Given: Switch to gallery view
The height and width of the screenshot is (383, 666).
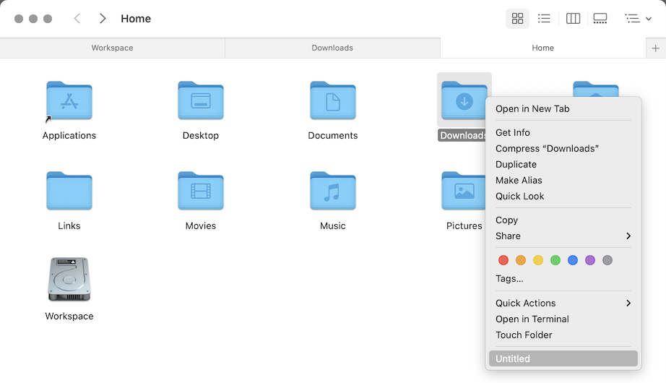Looking at the screenshot, I should [600, 19].
